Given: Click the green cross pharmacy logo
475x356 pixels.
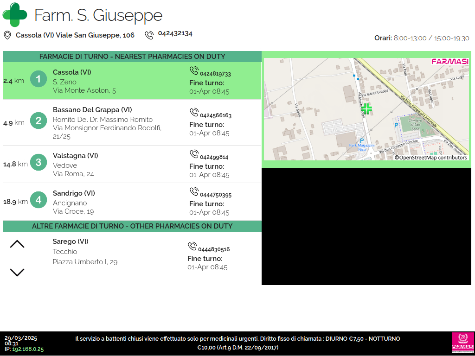Looking at the screenshot, I should tap(15, 15).
